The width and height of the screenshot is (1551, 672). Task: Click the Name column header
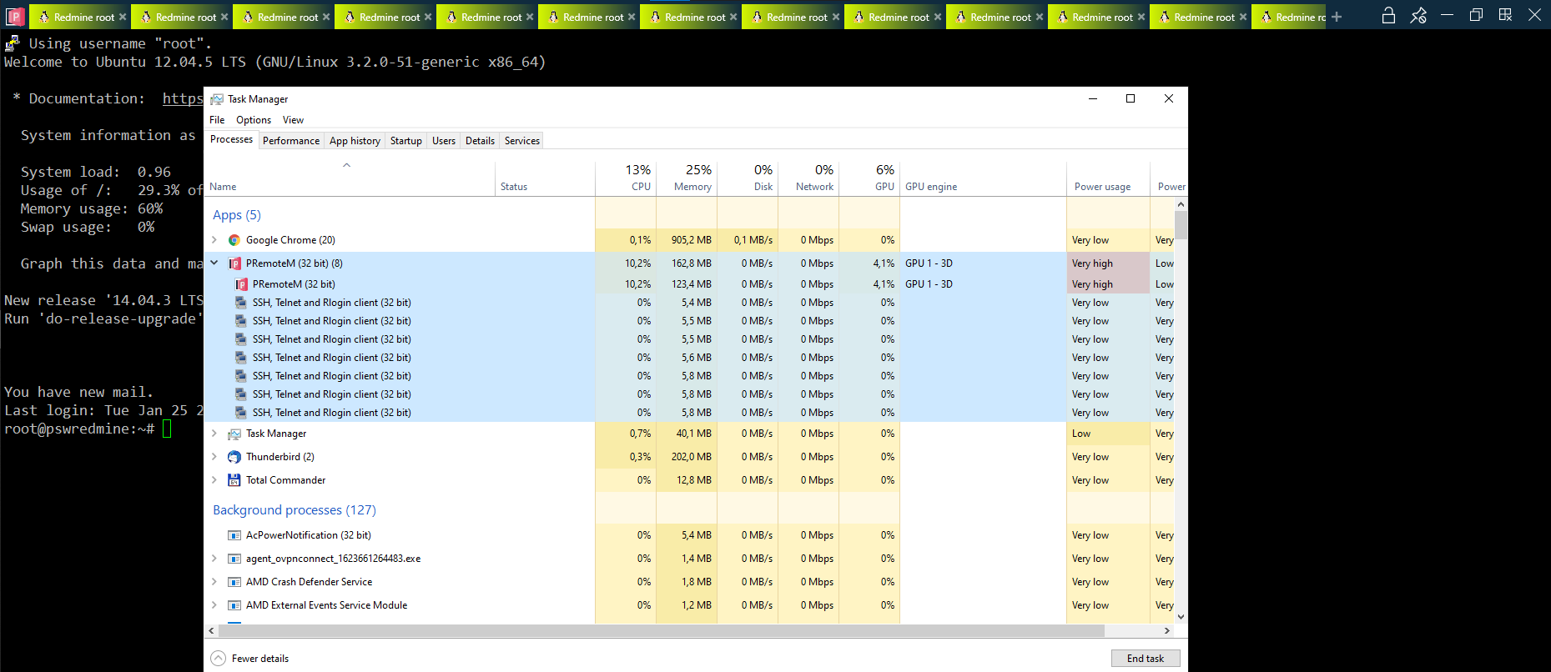tap(350, 178)
